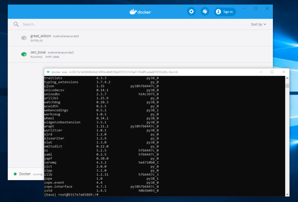Click version 3.7.4.2 in terminal
Screen dimensions: 298x202
click(103, 82)
